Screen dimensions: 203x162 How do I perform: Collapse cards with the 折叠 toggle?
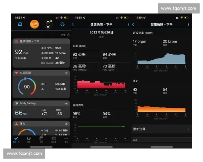[66, 35]
